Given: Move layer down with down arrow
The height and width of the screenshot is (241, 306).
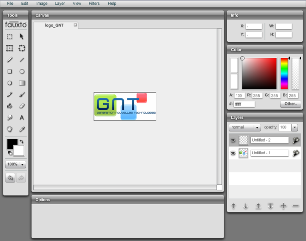Looking at the screenshot, I should tap(246, 206).
